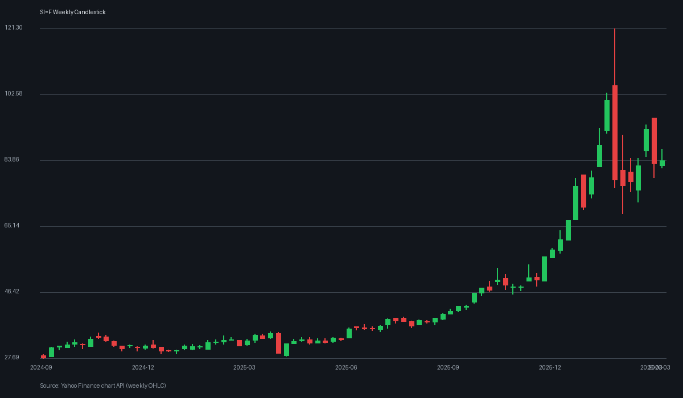Select the 2025-09 date label
Image resolution: width=683 pixels, height=398 pixels.
coord(448,368)
